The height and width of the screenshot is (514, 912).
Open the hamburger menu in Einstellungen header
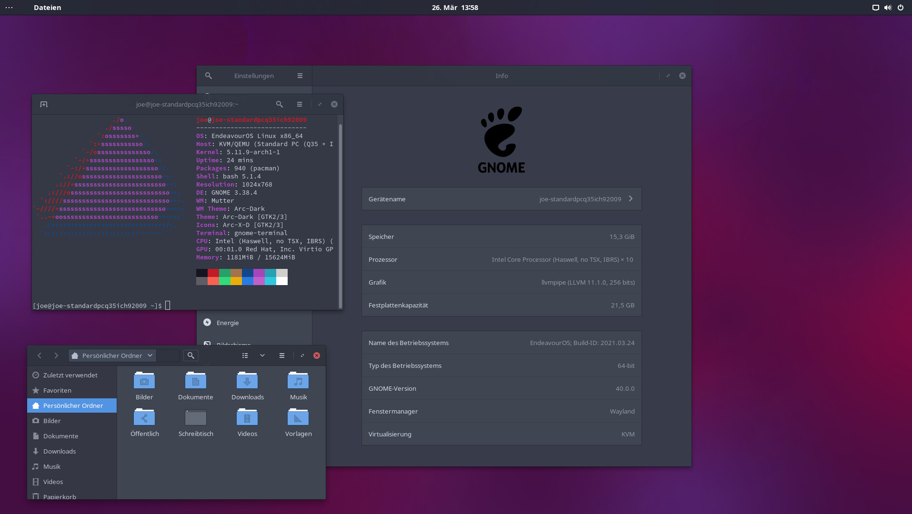click(300, 76)
